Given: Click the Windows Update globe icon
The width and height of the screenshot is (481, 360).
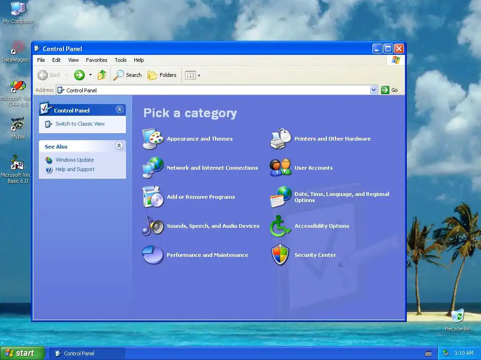Looking at the screenshot, I should click(49, 160).
